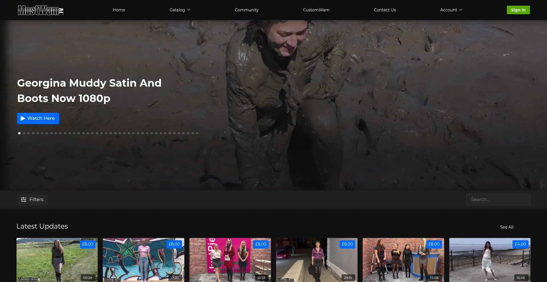Open the £4.00 seaside video thumbnail
Screen dimensions: 547x282
point(490,260)
